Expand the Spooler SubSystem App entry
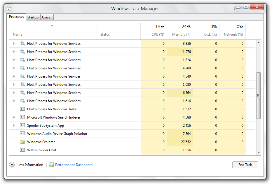Image resolution: width=272 pixels, height=185 pixels. click(14, 126)
